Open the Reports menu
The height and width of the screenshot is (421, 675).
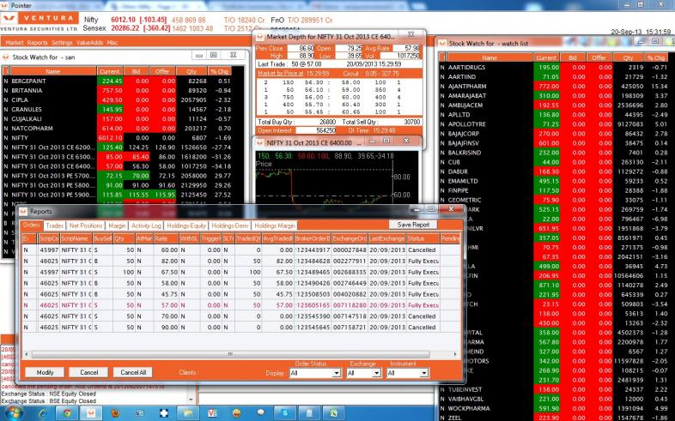point(37,43)
